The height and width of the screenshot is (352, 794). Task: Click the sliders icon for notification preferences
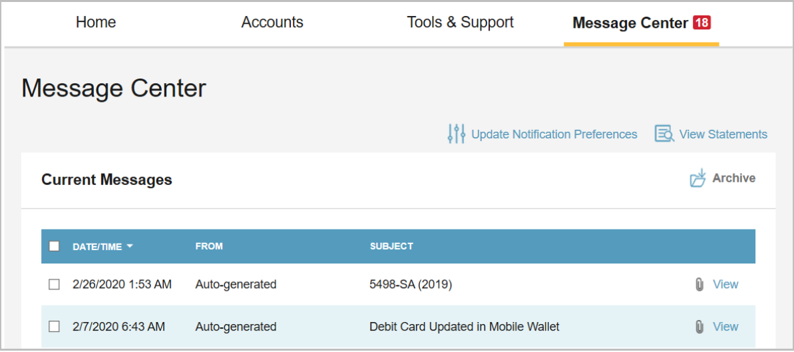pos(457,134)
